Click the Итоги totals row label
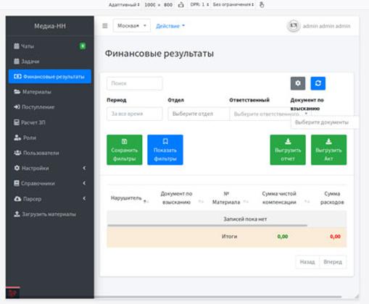369x304 pixels. 229,237
